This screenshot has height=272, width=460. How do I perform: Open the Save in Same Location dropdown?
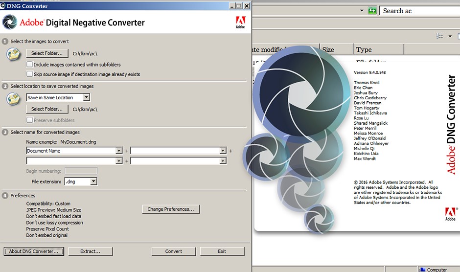coord(86,97)
